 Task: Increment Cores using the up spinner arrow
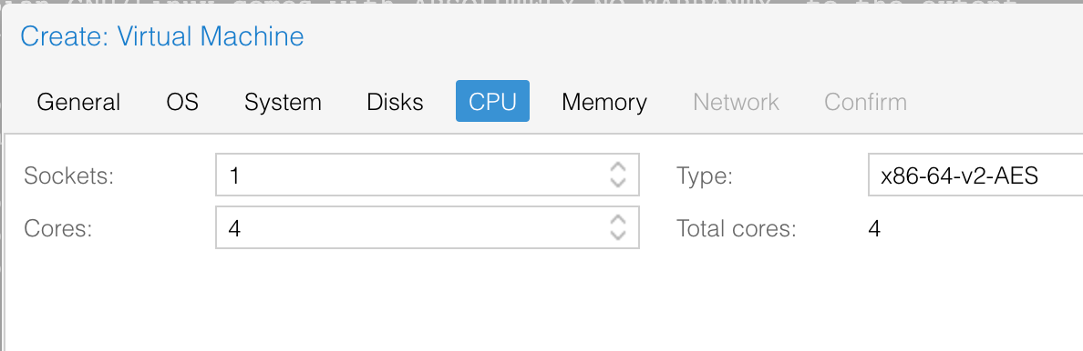[x=618, y=220]
